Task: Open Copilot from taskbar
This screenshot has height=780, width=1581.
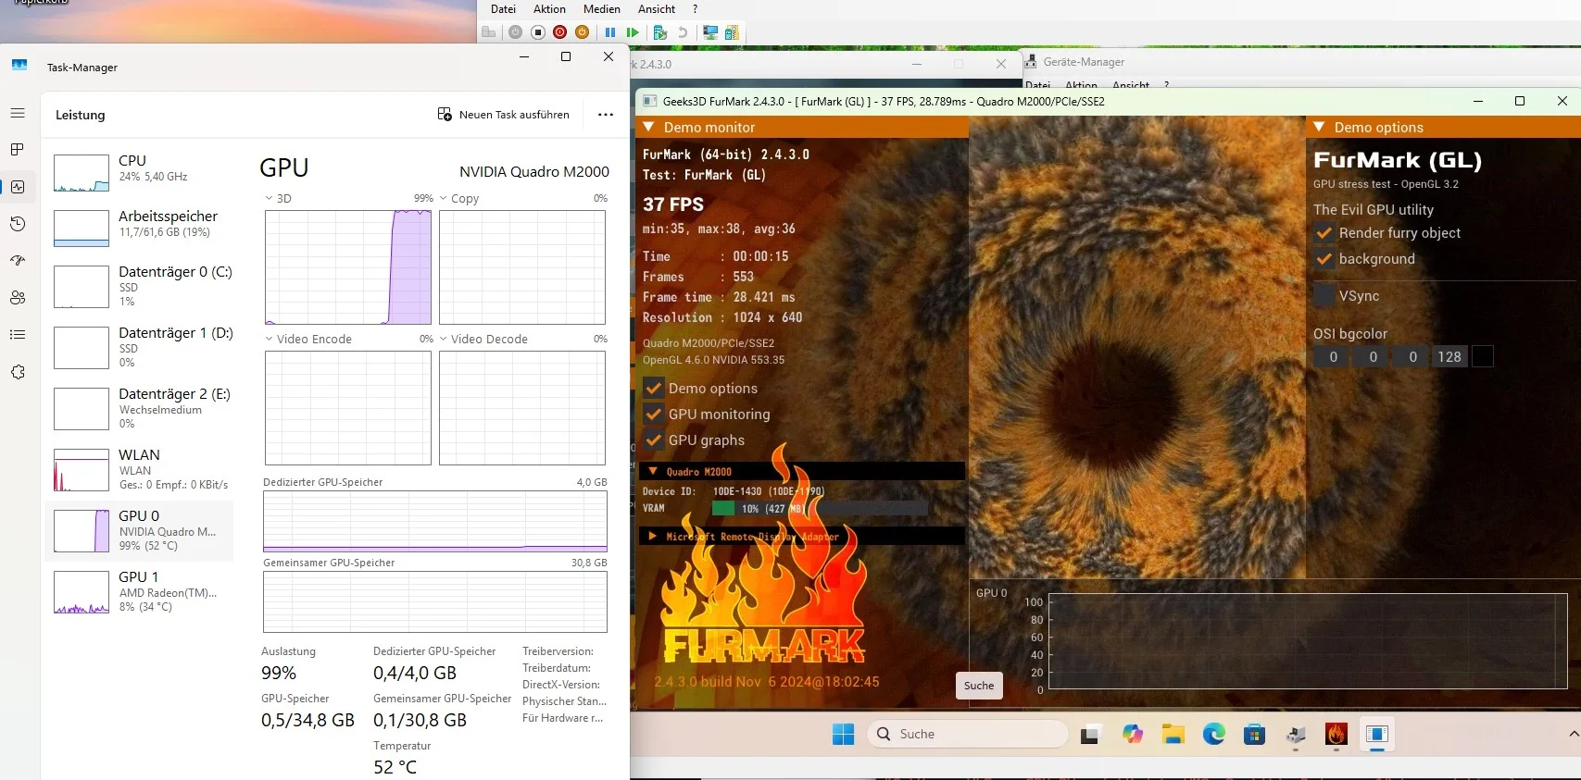Action: click(1132, 735)
